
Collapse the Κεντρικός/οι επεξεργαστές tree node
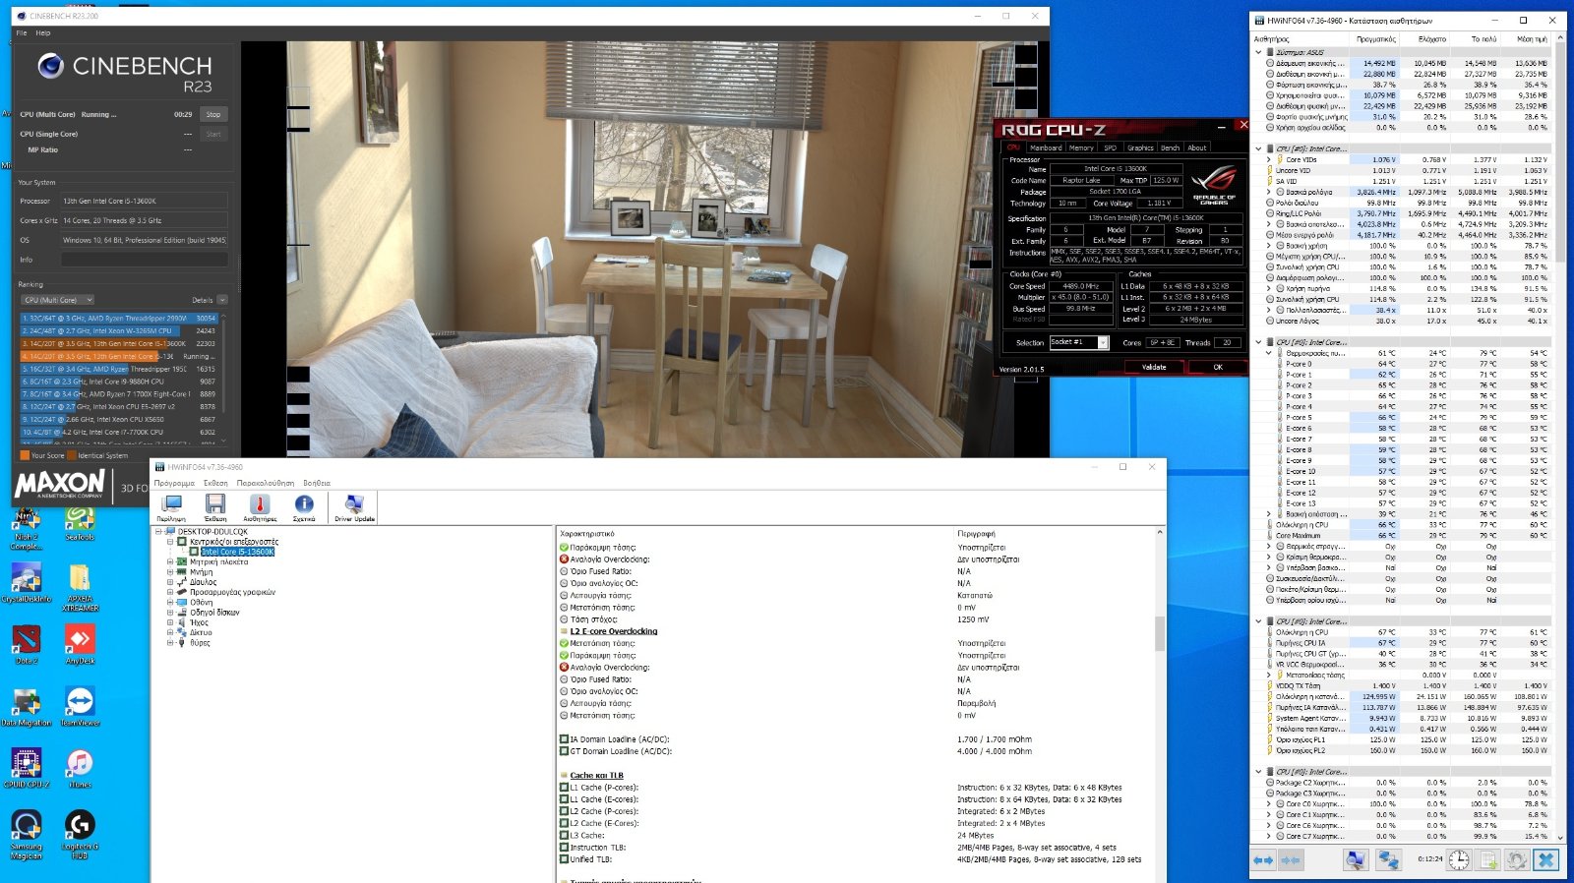click(170, 541)
